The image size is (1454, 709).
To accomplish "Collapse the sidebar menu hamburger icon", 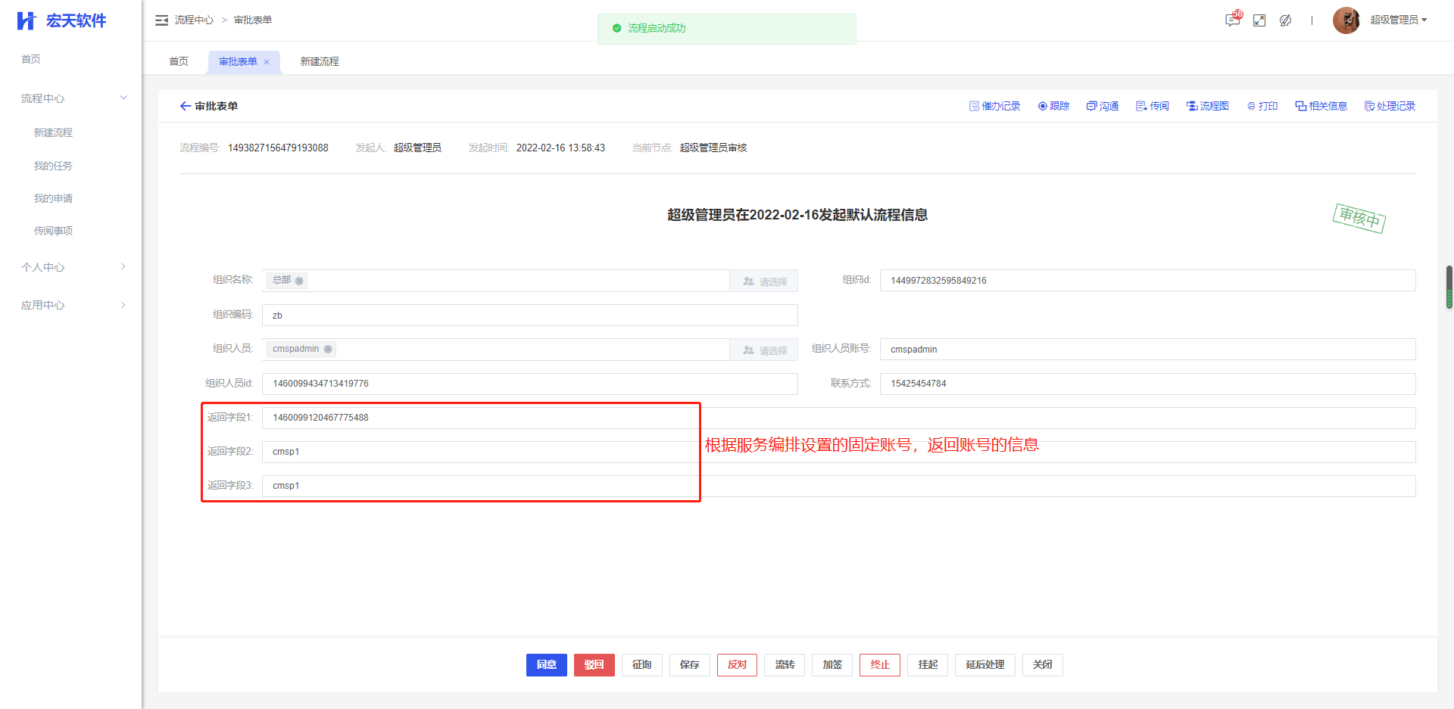I will pyautogui.click(x=161, y=20).
